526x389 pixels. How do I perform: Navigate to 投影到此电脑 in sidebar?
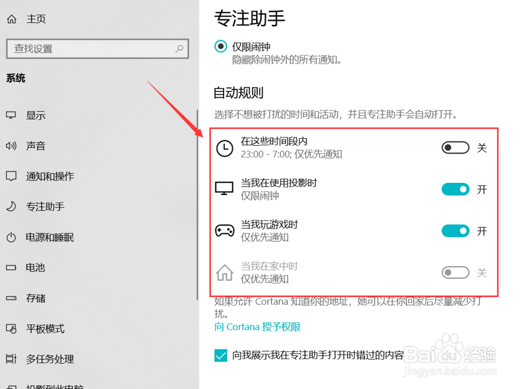click(x=11, y=385)
